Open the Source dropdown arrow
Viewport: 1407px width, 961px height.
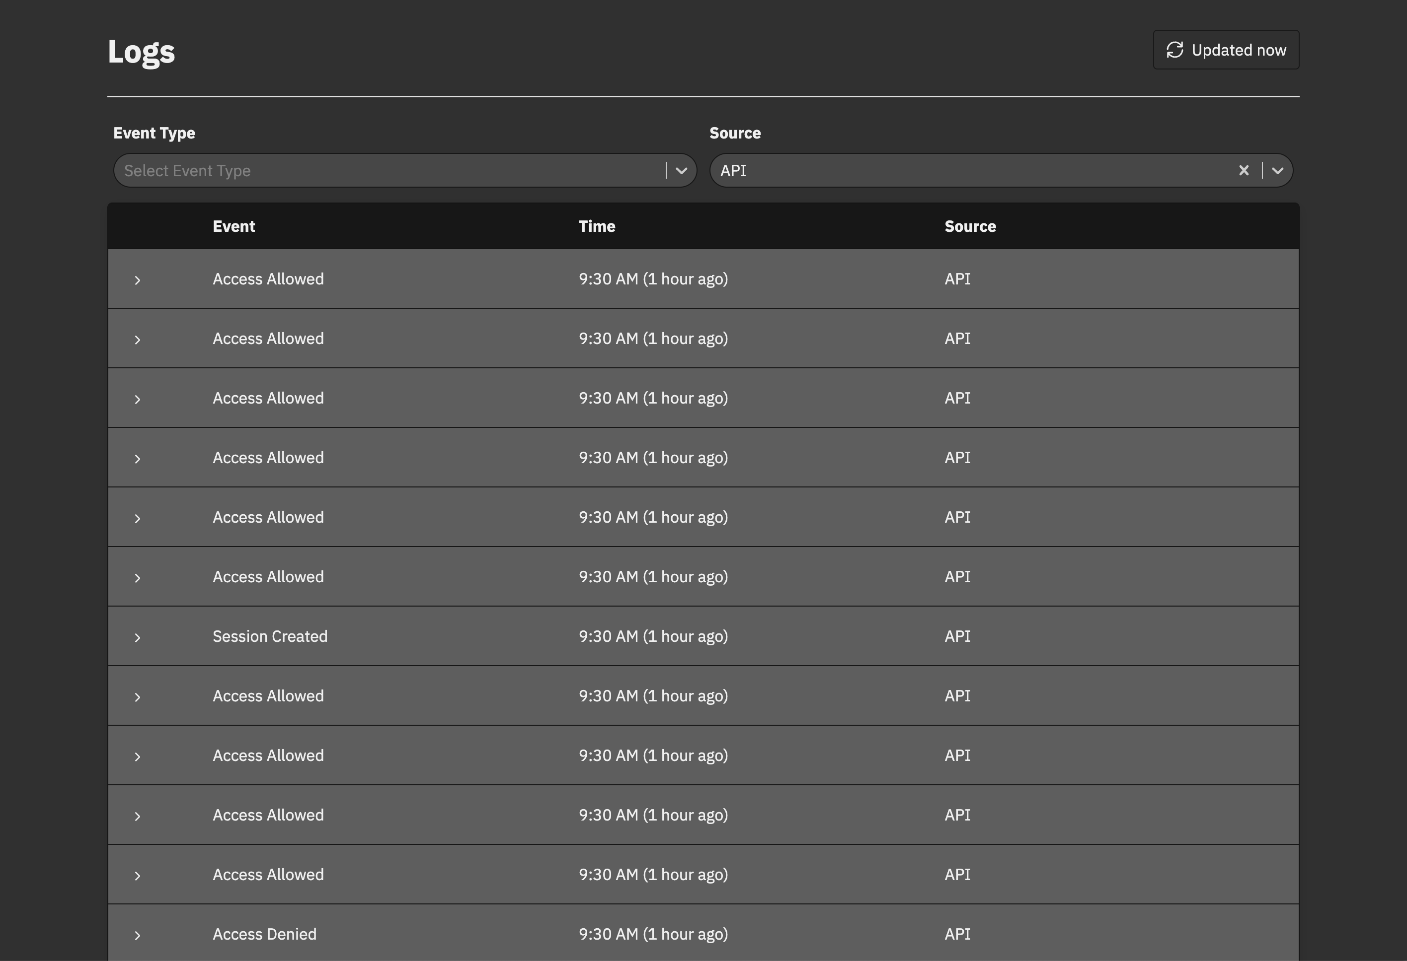1277,171
